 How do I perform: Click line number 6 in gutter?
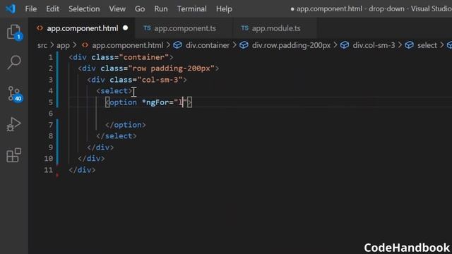pyautogui.click(x=50, y=114)
